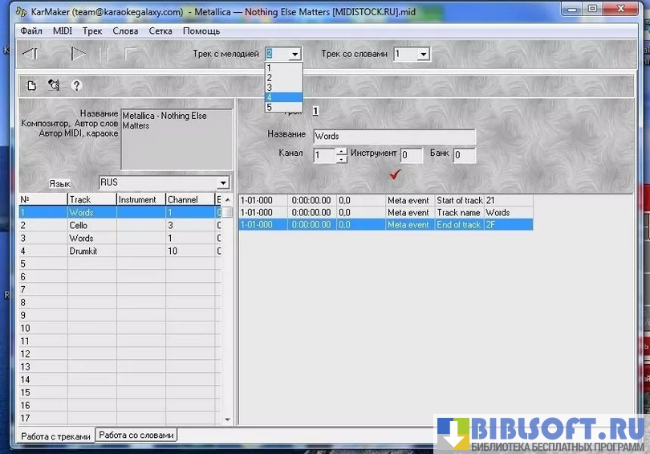
Task: Click the red checkmark to apply track settings
Action: click(x=395, y=174)
